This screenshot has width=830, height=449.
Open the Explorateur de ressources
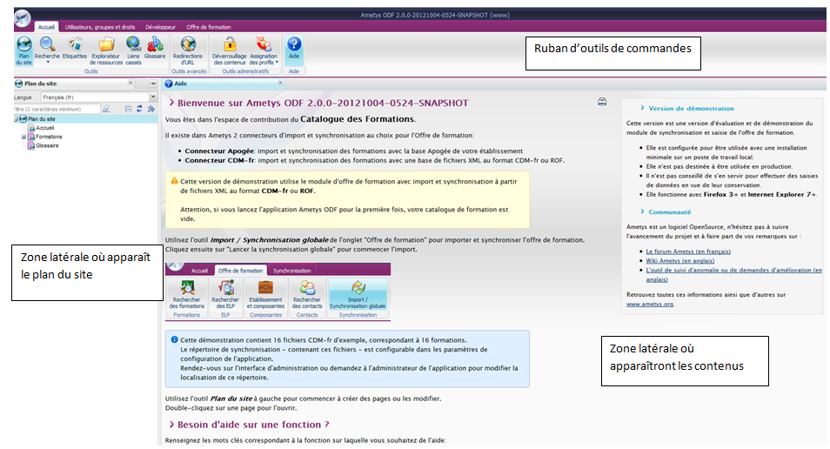[106, 49]
